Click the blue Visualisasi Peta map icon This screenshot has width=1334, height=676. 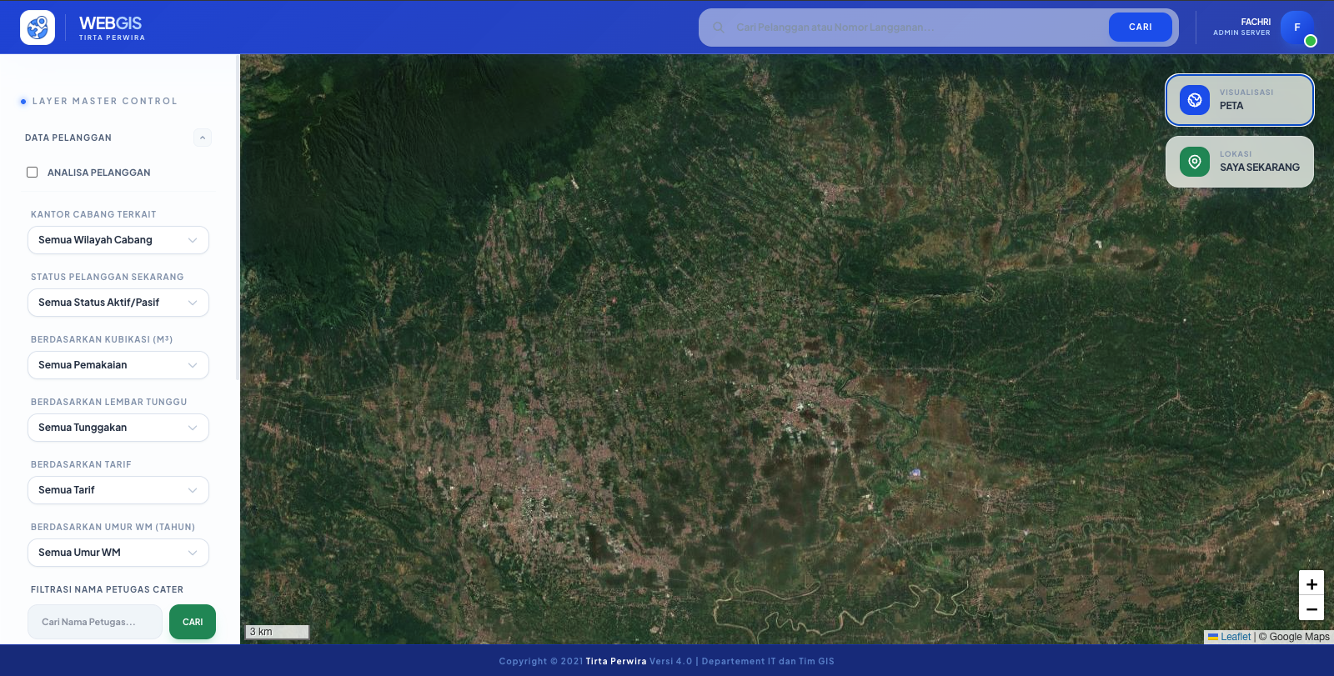tap(1195, 100)
